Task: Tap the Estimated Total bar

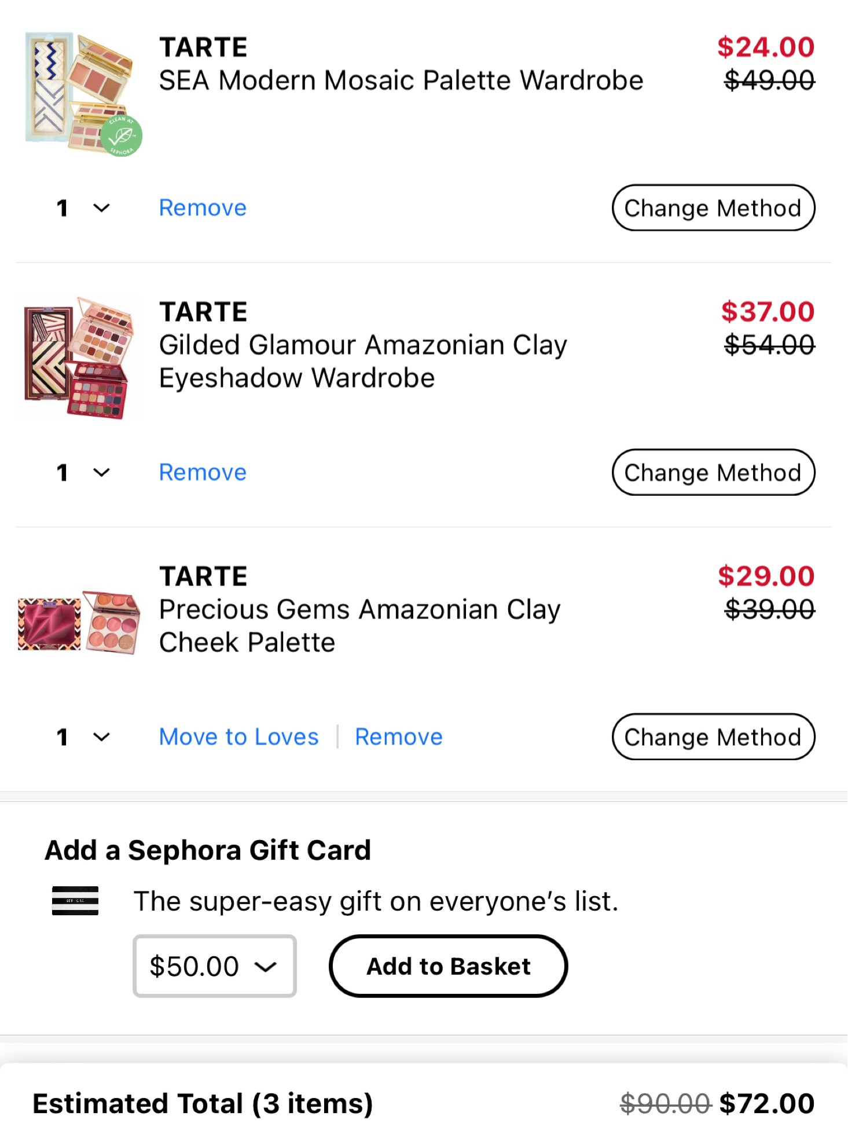Action: pyautogui.click(x=424, y=1103)
